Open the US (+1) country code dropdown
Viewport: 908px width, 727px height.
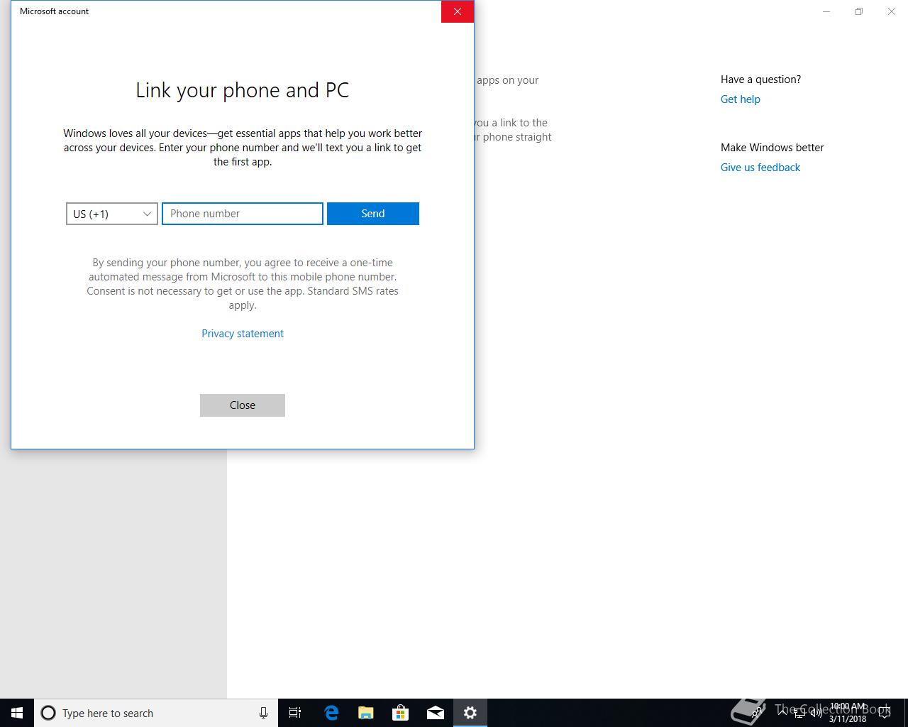pos(112,214)
